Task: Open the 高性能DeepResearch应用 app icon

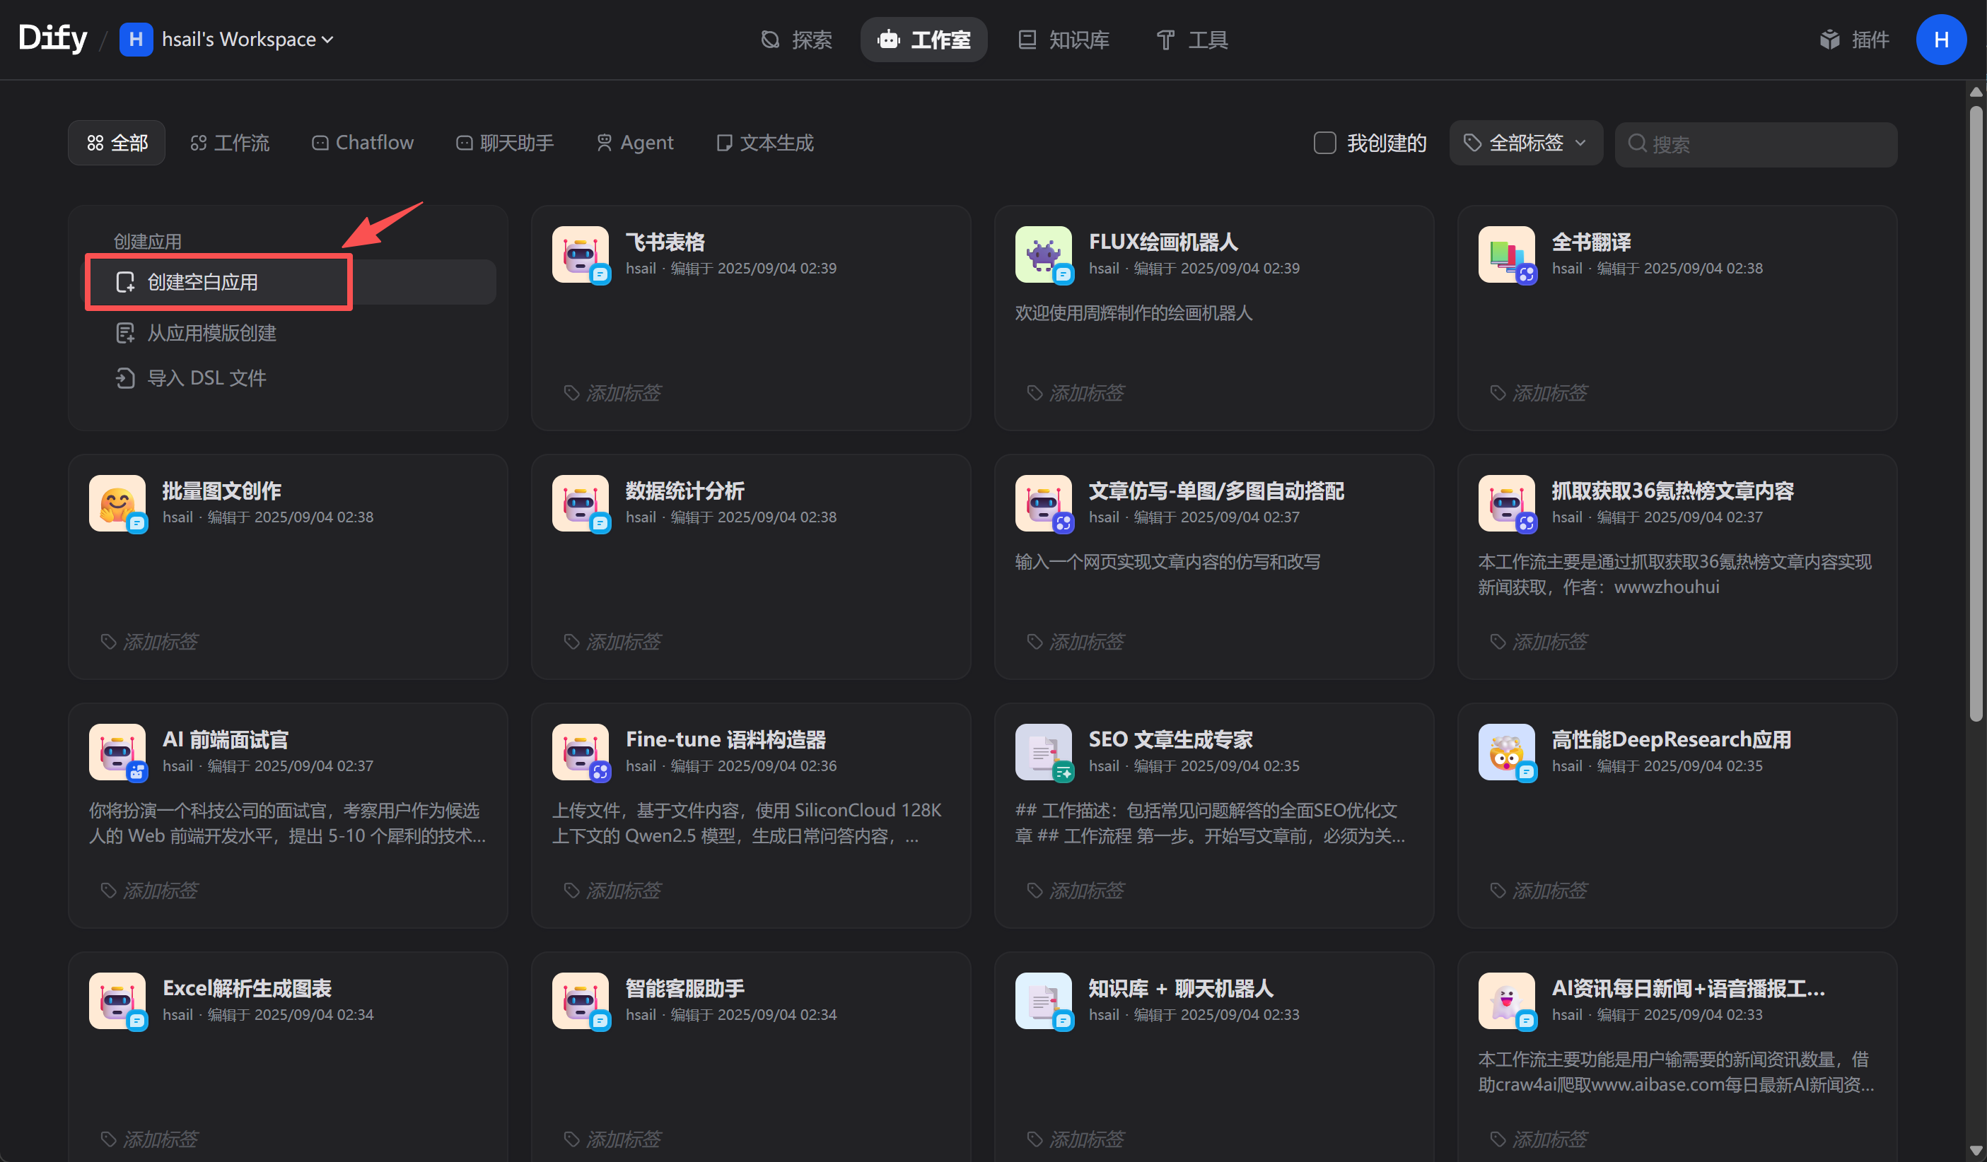Action: [x=1506, y=752]
